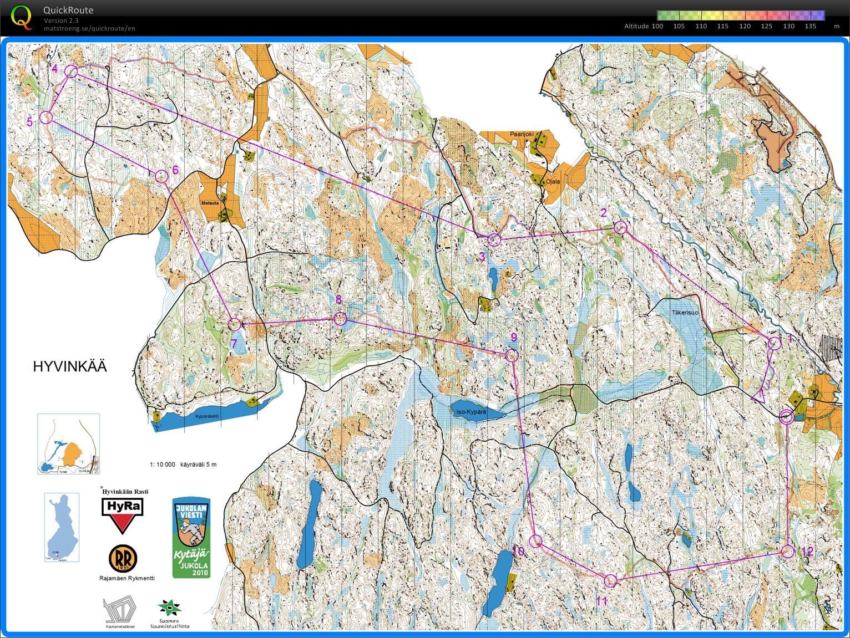This screenshot has width=850, height=638.
Task: Click the 135 altitude legend value
Action: pyautogui.click(x=810, y=26)
